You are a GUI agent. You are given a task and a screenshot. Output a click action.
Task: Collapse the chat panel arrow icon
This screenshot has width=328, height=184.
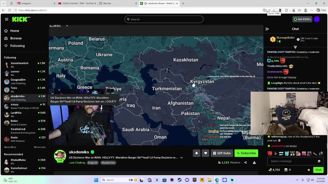point(267,29)
